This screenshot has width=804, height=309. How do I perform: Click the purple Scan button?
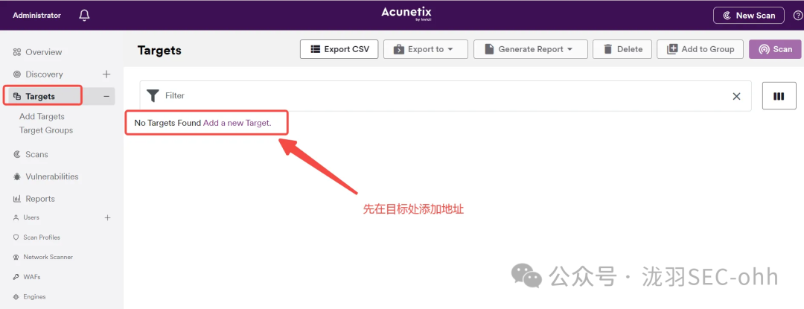[776, 49]
